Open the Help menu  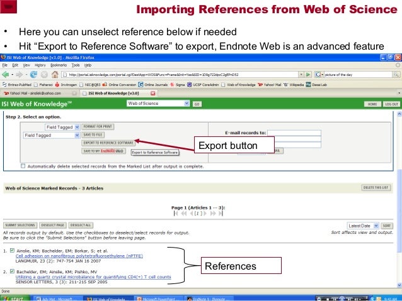pyautogui.click(x=88, y=65)
